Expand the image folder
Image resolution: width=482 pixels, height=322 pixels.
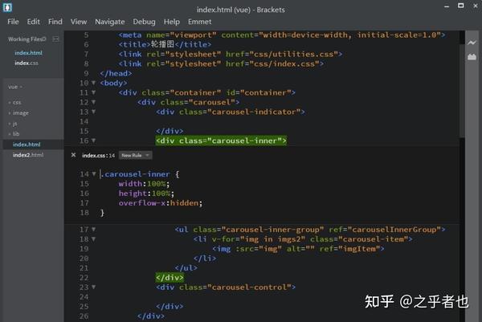[18, 113]
